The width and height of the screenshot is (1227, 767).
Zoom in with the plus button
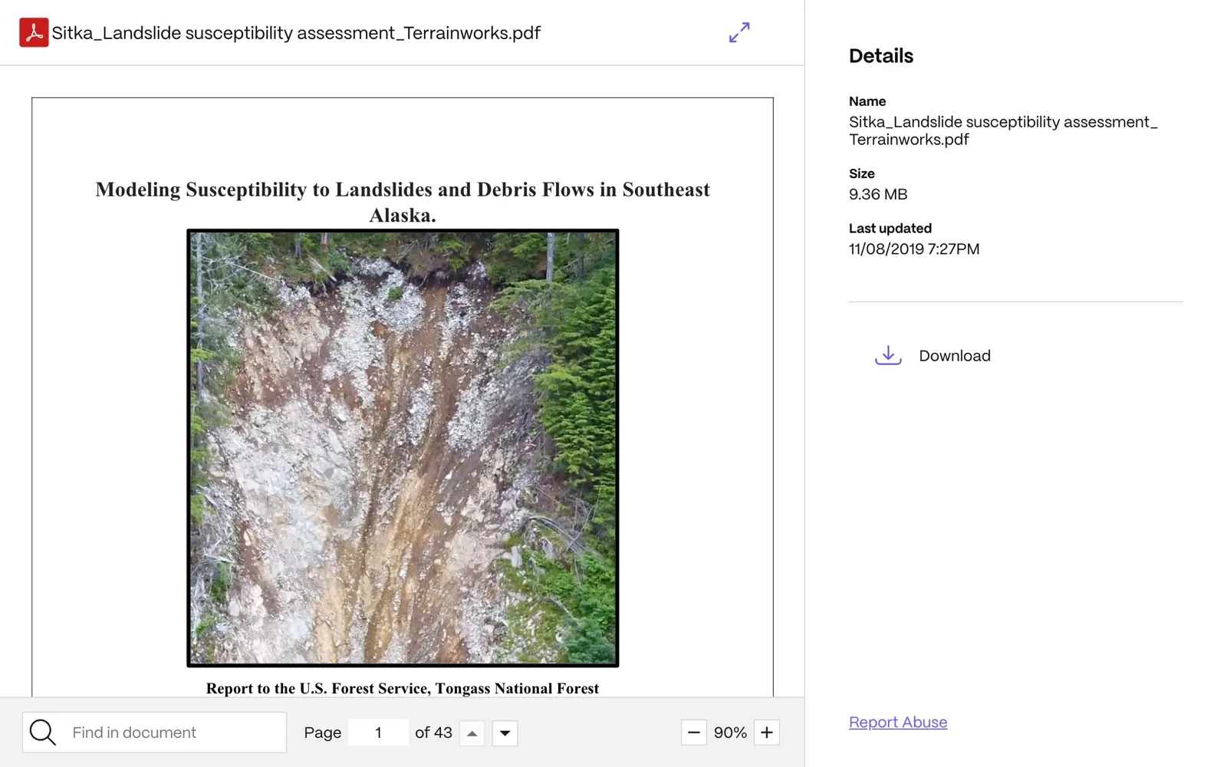767,732
